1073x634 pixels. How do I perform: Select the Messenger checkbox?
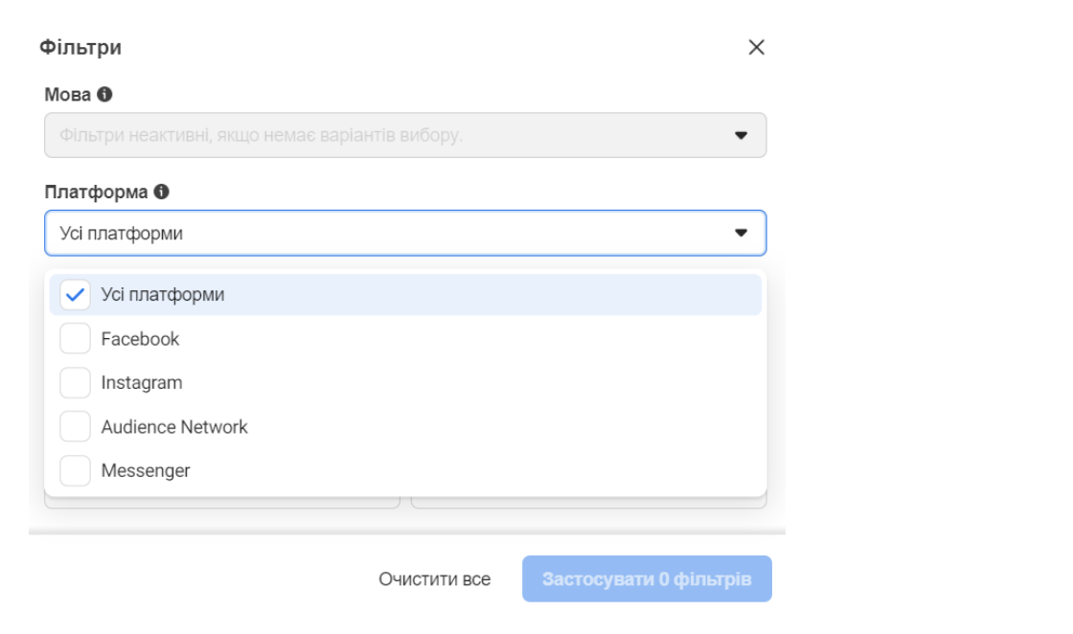click(x=75, y=471)
